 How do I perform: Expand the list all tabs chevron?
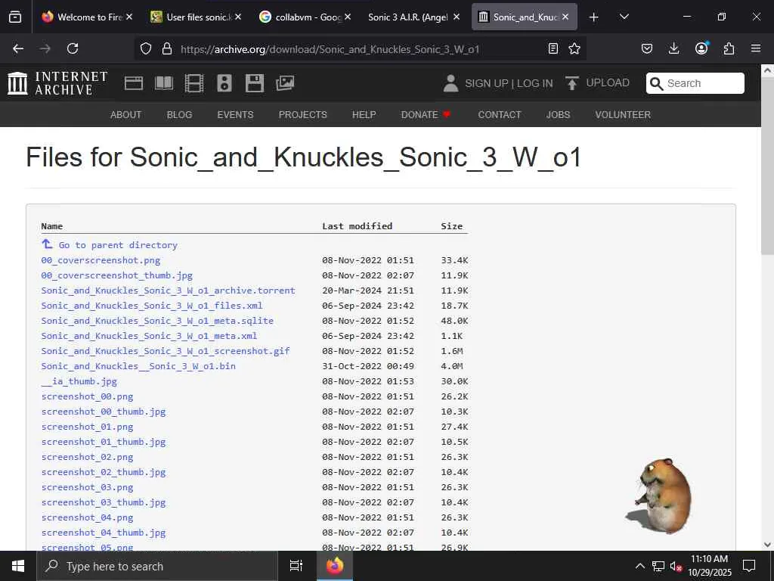tap(624, 17)
